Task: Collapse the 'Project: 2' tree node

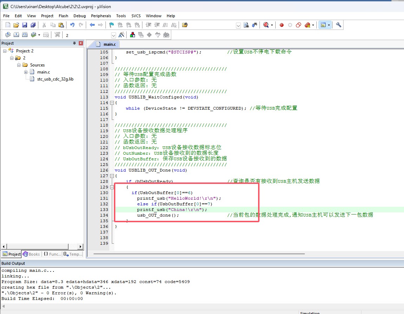Action: 5,51
